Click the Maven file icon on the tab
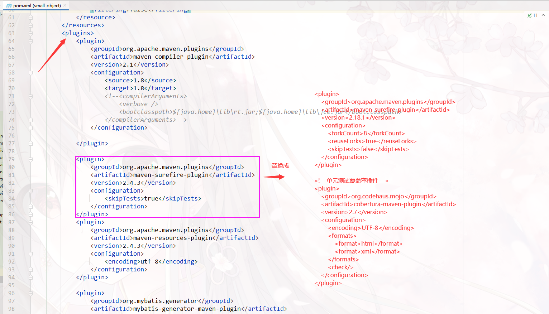Viewport: 549px width, 314px height. pyautogui.click(x=9, y=5)
